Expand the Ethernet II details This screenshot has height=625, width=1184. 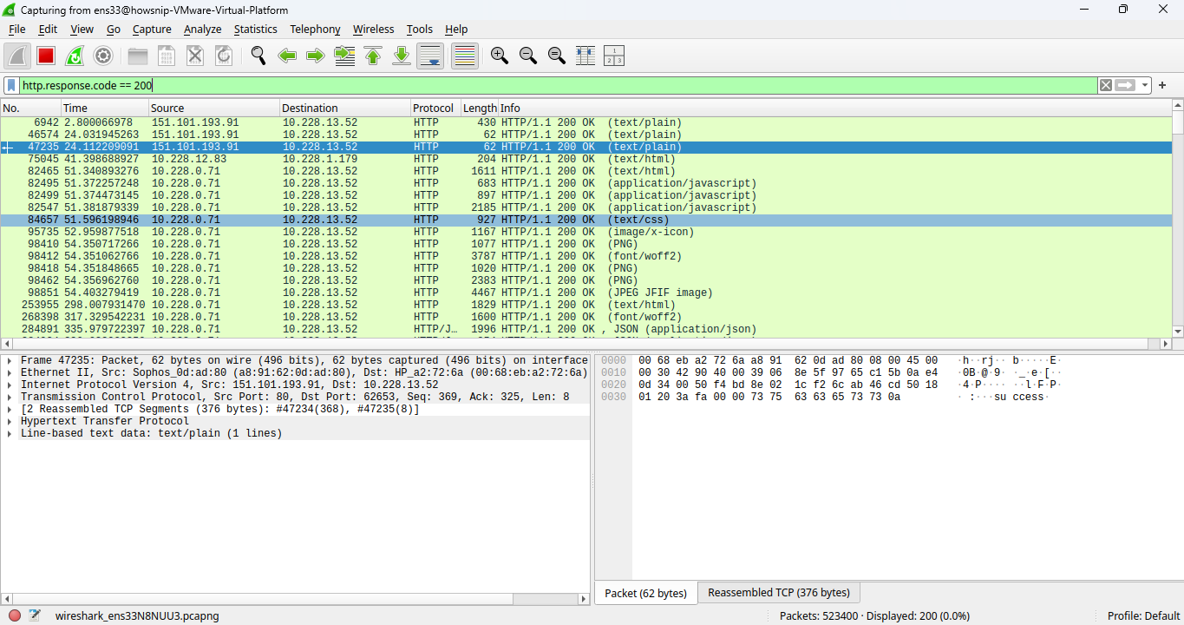pos(9,372)
